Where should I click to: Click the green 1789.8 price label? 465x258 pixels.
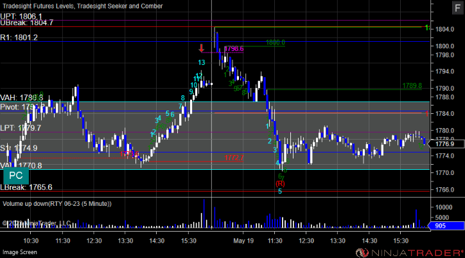[412, 86]
